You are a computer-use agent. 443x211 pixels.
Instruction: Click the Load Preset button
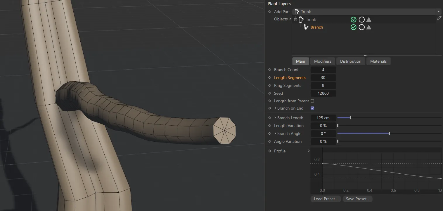pos(326,199)
